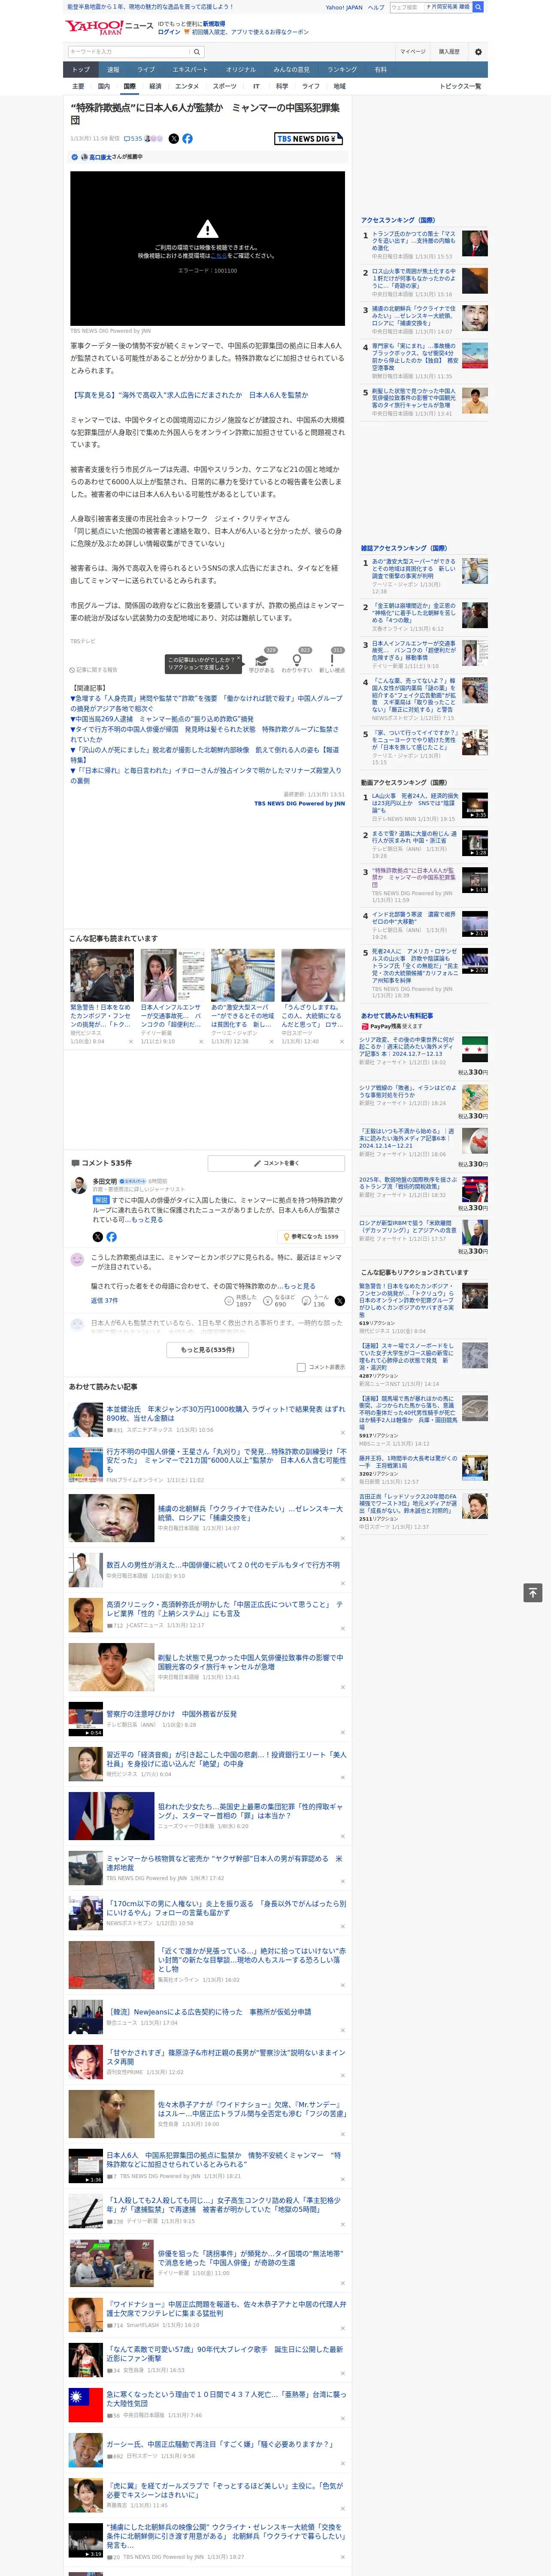Open マイページ
The image size is (551, 2576).
[x=412, y=51]
